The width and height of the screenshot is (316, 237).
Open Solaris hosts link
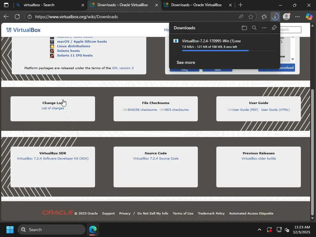pos(68,51)
